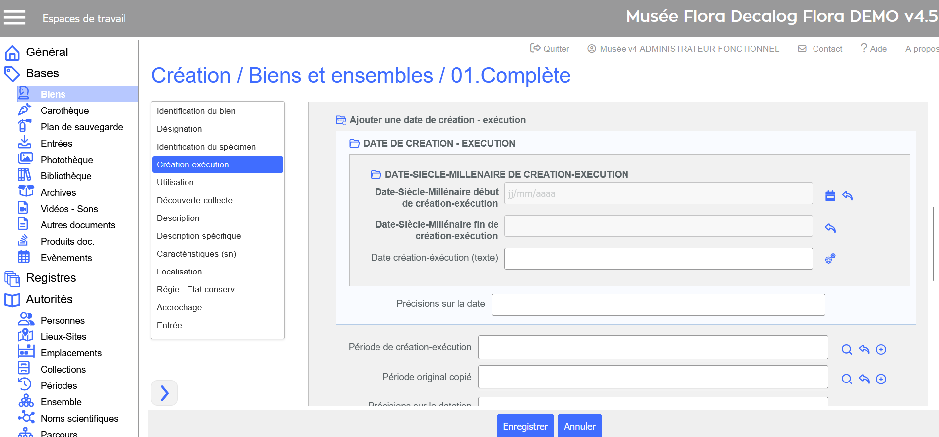939x437 pixels.
Task: Select the Localisation section tab
Action: coord(179,272)
